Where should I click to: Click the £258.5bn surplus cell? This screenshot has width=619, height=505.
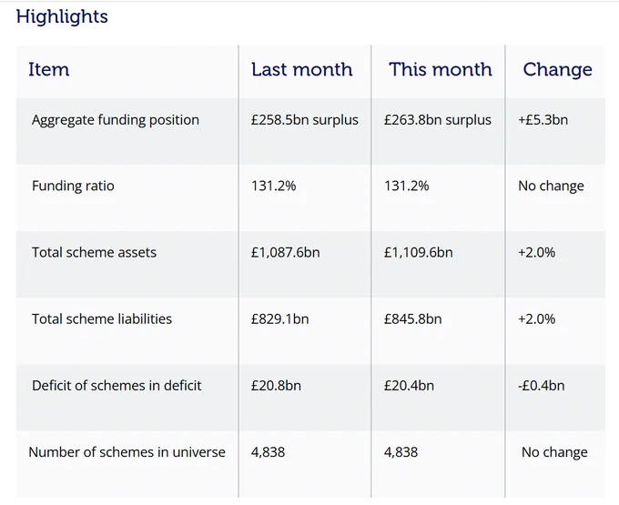[x=305, y=120]
